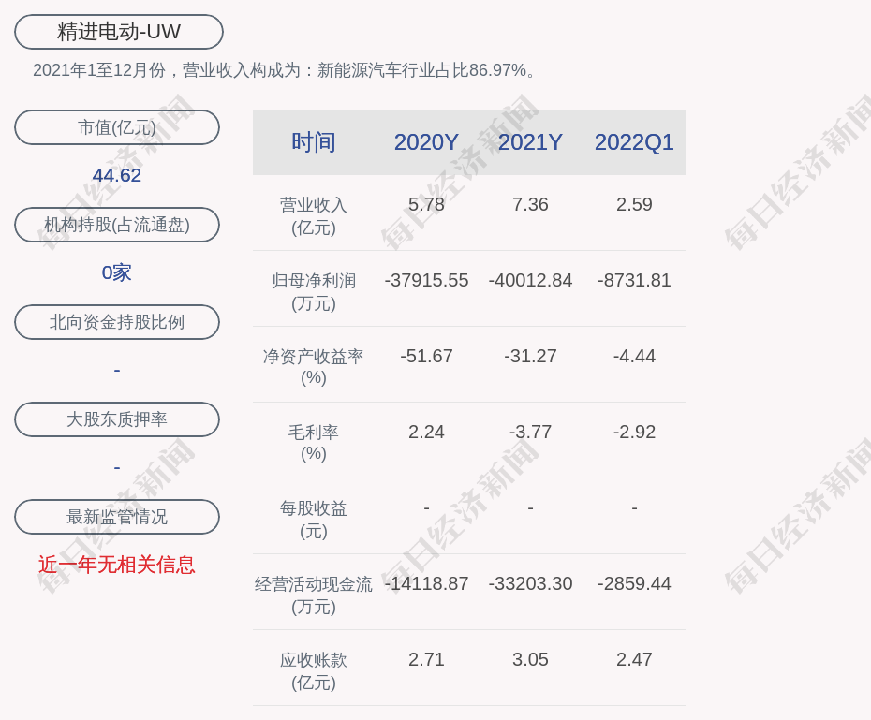
Task: Click the 归母净利润(万元) row label
Action: (x=314, y=292)
